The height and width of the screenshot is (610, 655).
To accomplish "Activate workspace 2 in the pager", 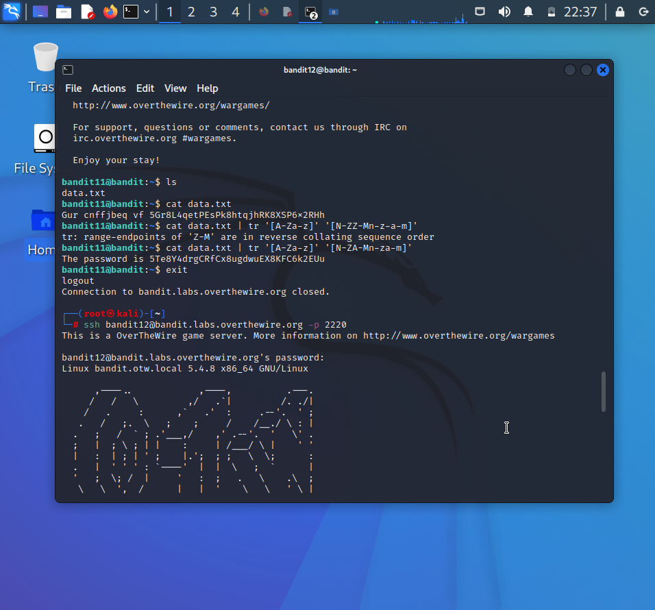I will click(x=193, y=12).
